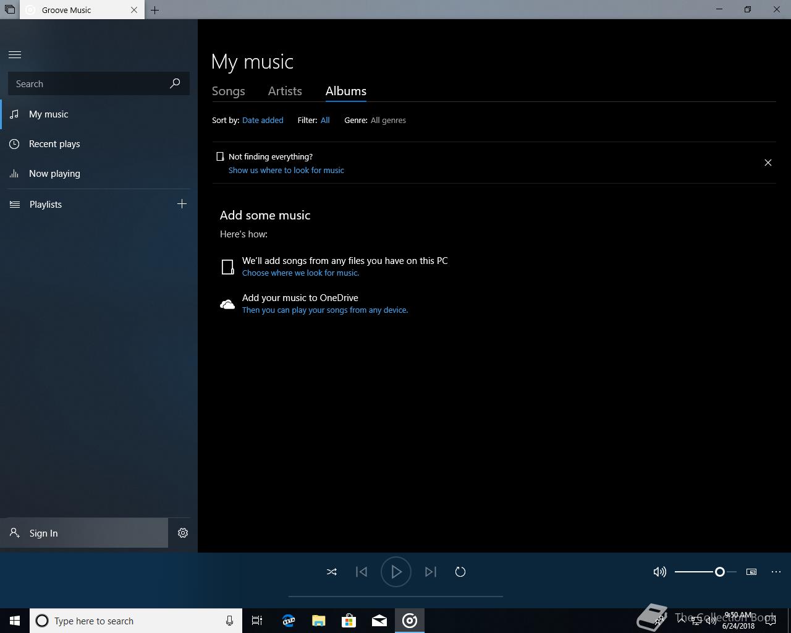This screenshot has width=791, height=633.
Task: Open the hamburger navigation menu
Action: 15,54
